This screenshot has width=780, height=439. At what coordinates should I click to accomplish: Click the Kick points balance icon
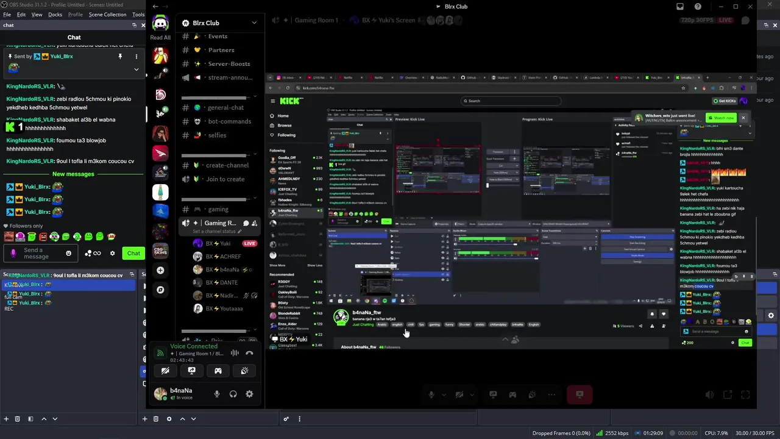pyautogui.click(x=93, y=254)
